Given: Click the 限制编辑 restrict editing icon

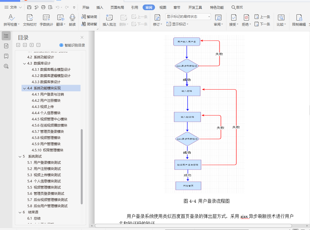Looking at the screenshot, I should click(299, 18).
